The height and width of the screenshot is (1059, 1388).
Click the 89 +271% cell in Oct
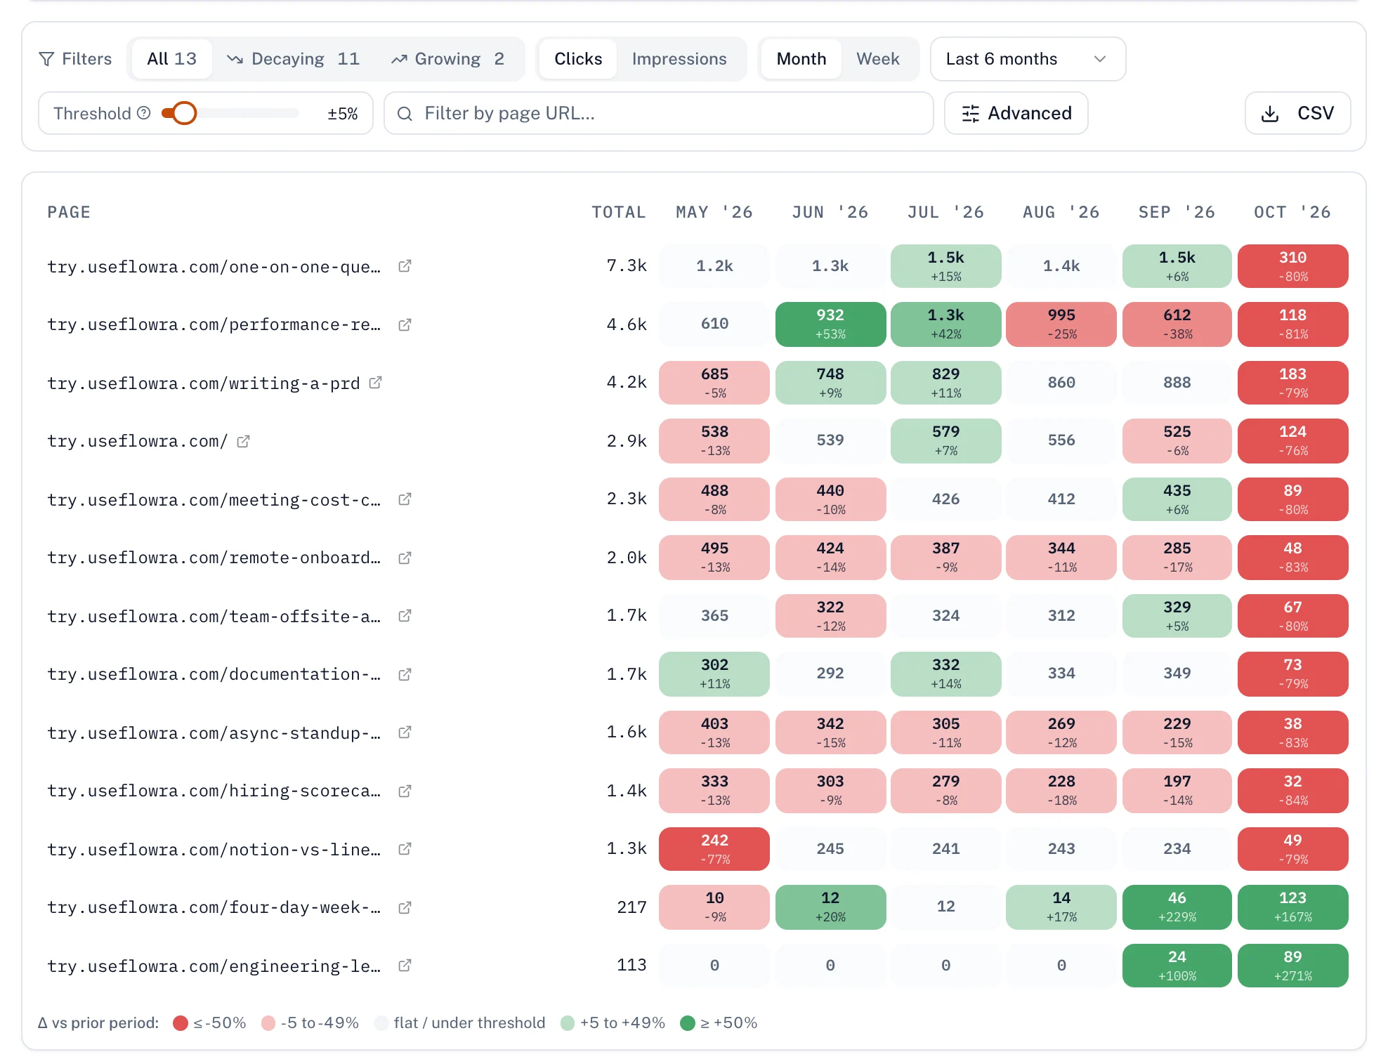(1292, 966)
